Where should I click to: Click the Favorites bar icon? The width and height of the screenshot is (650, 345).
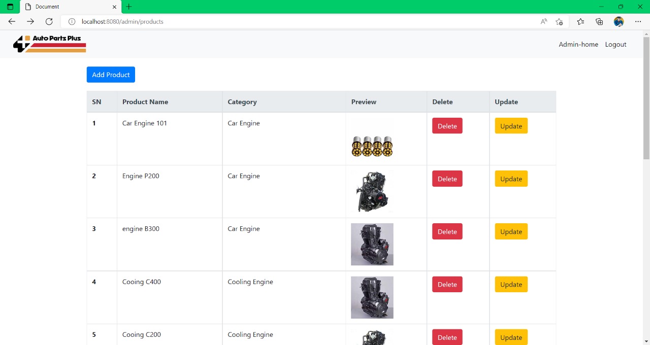579,21
